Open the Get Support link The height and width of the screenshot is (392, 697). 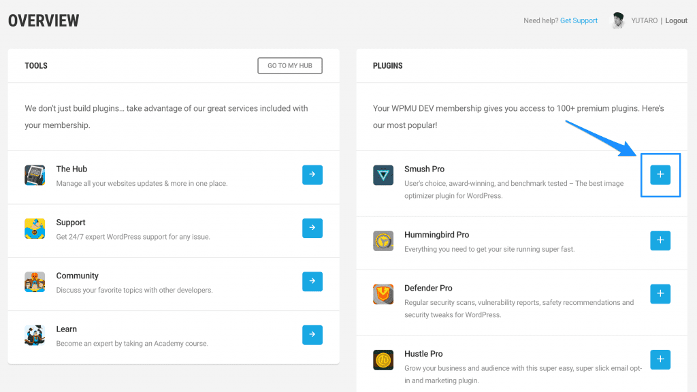click(579, 21)
